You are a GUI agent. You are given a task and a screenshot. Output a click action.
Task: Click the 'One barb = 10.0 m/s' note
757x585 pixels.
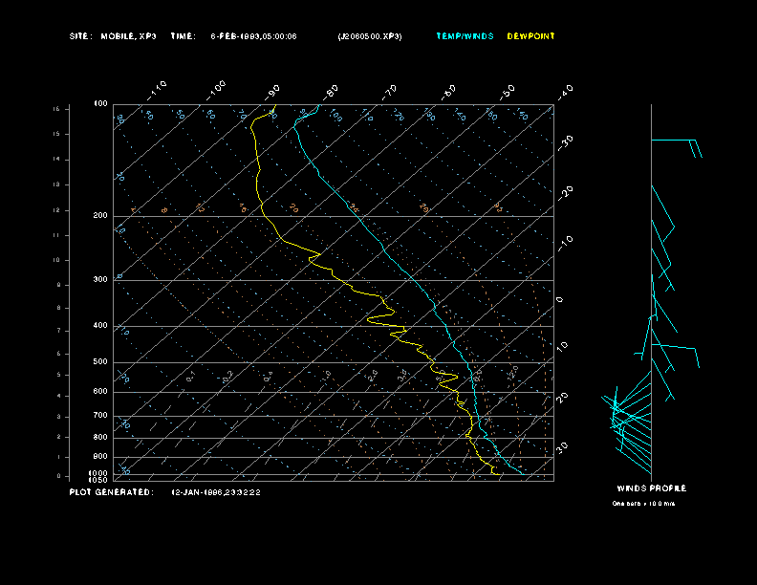click(643, 504)
